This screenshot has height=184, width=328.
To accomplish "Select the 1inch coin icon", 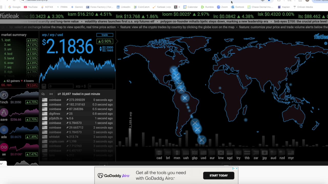I will [x=4, y=95].
